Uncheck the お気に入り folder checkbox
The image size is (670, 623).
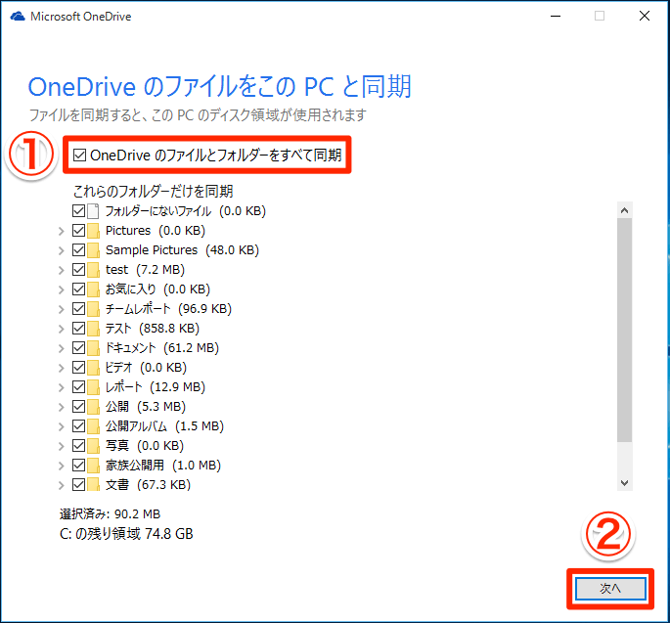click(78, 289)
